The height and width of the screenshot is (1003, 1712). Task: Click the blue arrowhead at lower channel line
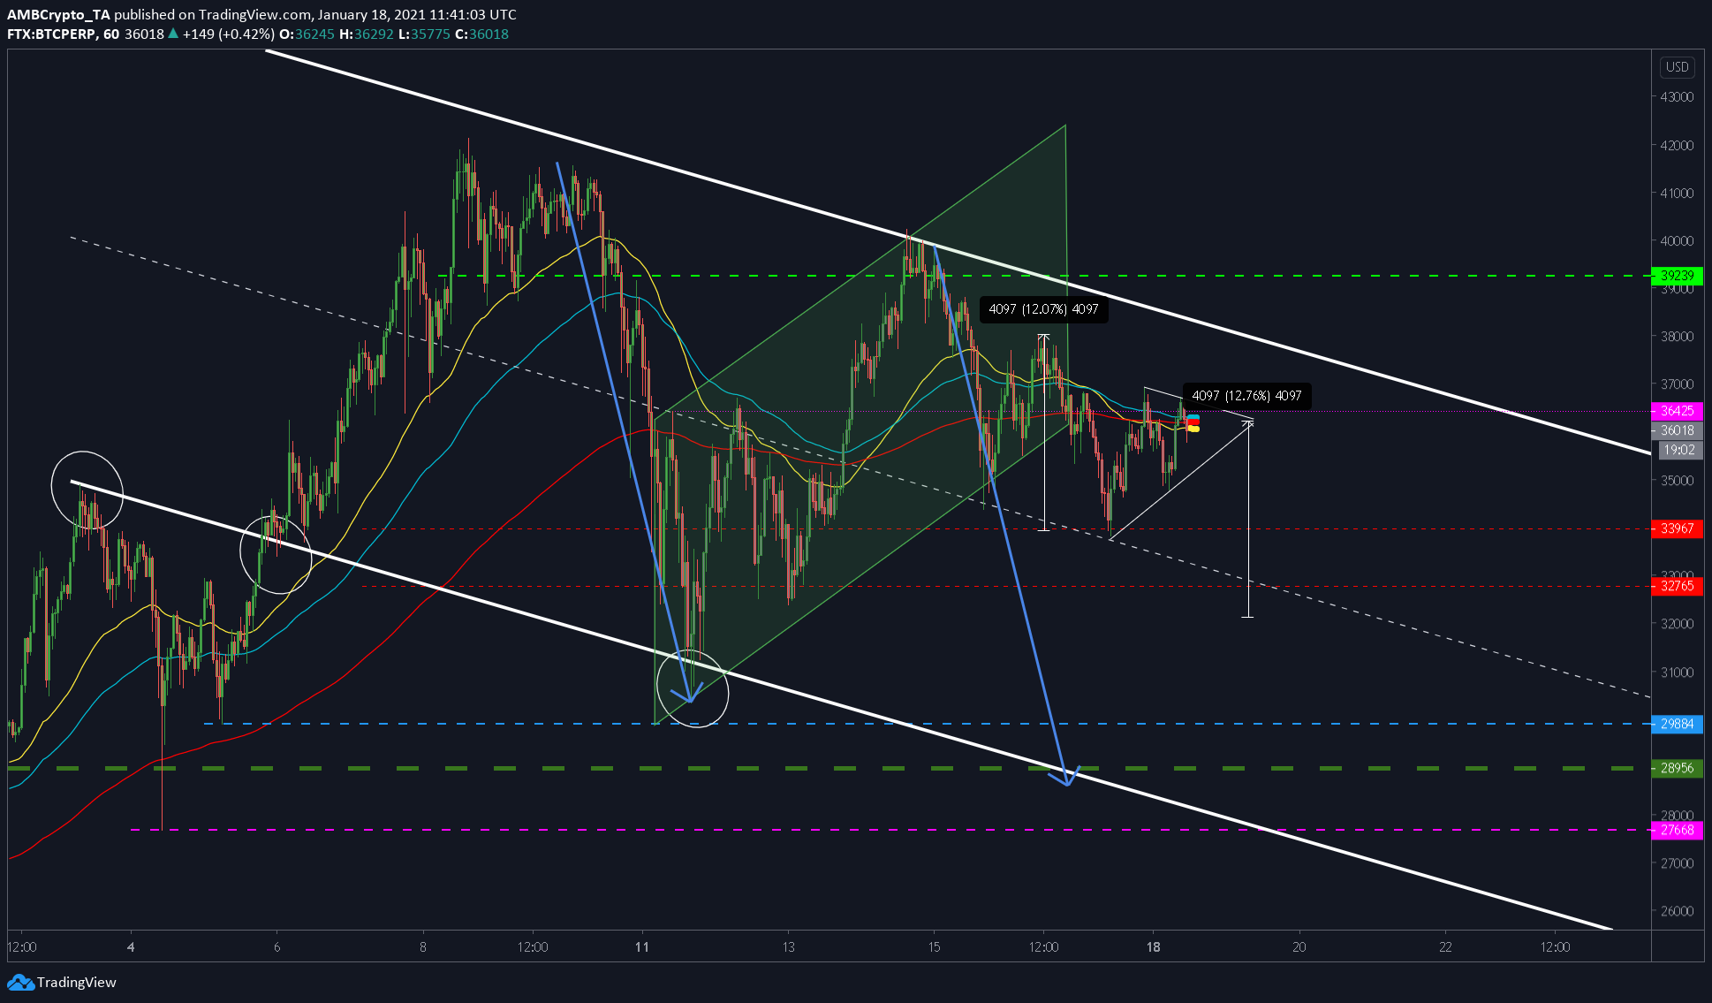tap(1066, 776)
